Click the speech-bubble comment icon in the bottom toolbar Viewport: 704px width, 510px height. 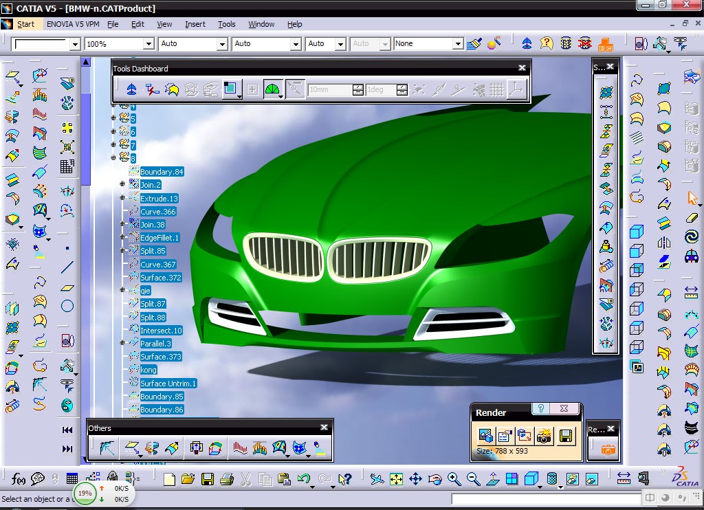click(37, 479)
